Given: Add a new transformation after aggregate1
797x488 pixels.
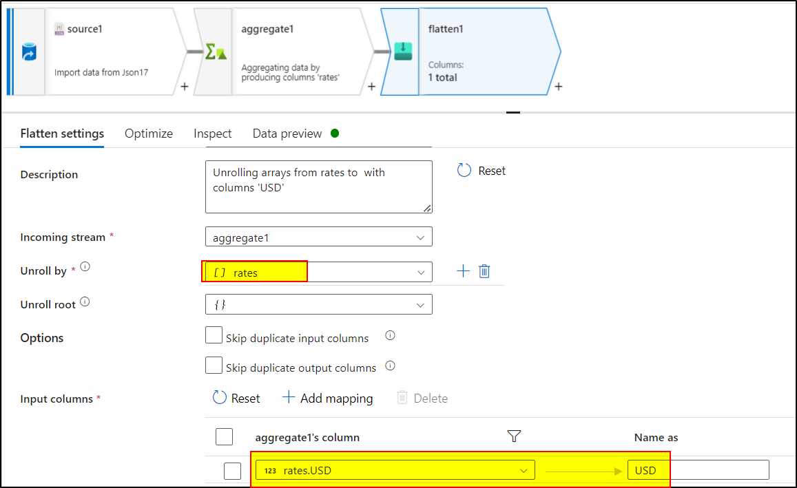Looking at the screenshot, I should click(371, 87).
